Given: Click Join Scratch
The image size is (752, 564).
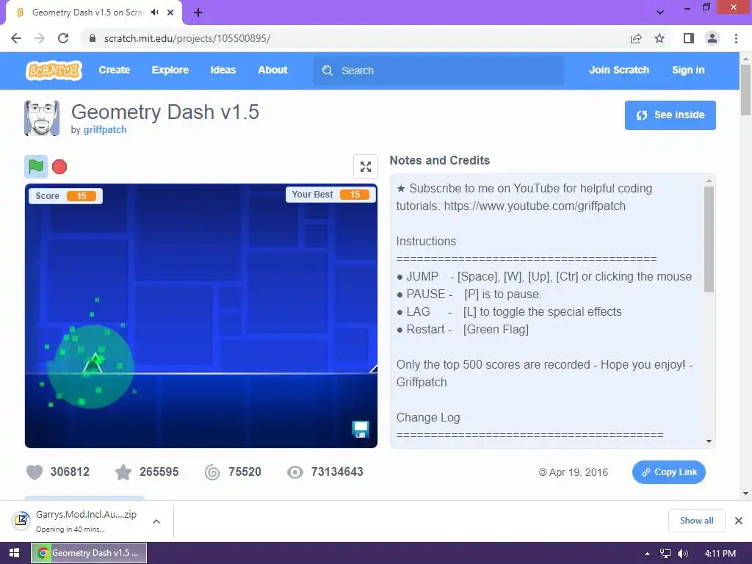Looking at the screenshot, I should coord(618,70).
